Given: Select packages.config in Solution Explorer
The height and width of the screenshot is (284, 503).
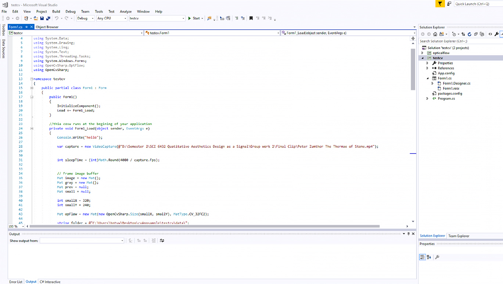Looking at the screenshot, I should click(450, 93).
